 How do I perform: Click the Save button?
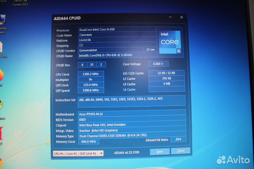point(159,151)
